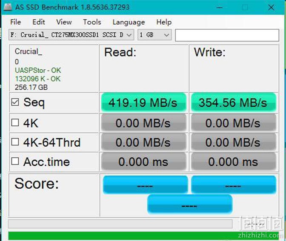Click the green progress bar
Image resolution: width=286 pixels, height=241 pixels.
coord(143,236)
